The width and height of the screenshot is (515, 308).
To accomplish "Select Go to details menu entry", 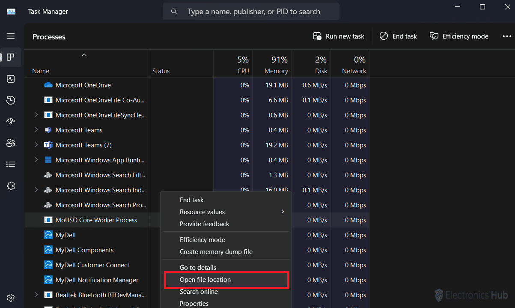I will coord(198,268).
